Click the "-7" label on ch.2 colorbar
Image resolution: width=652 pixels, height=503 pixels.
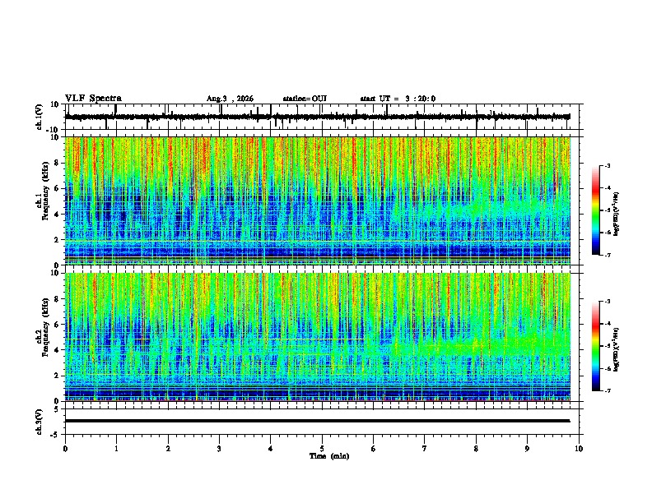(x=607, y=391)
